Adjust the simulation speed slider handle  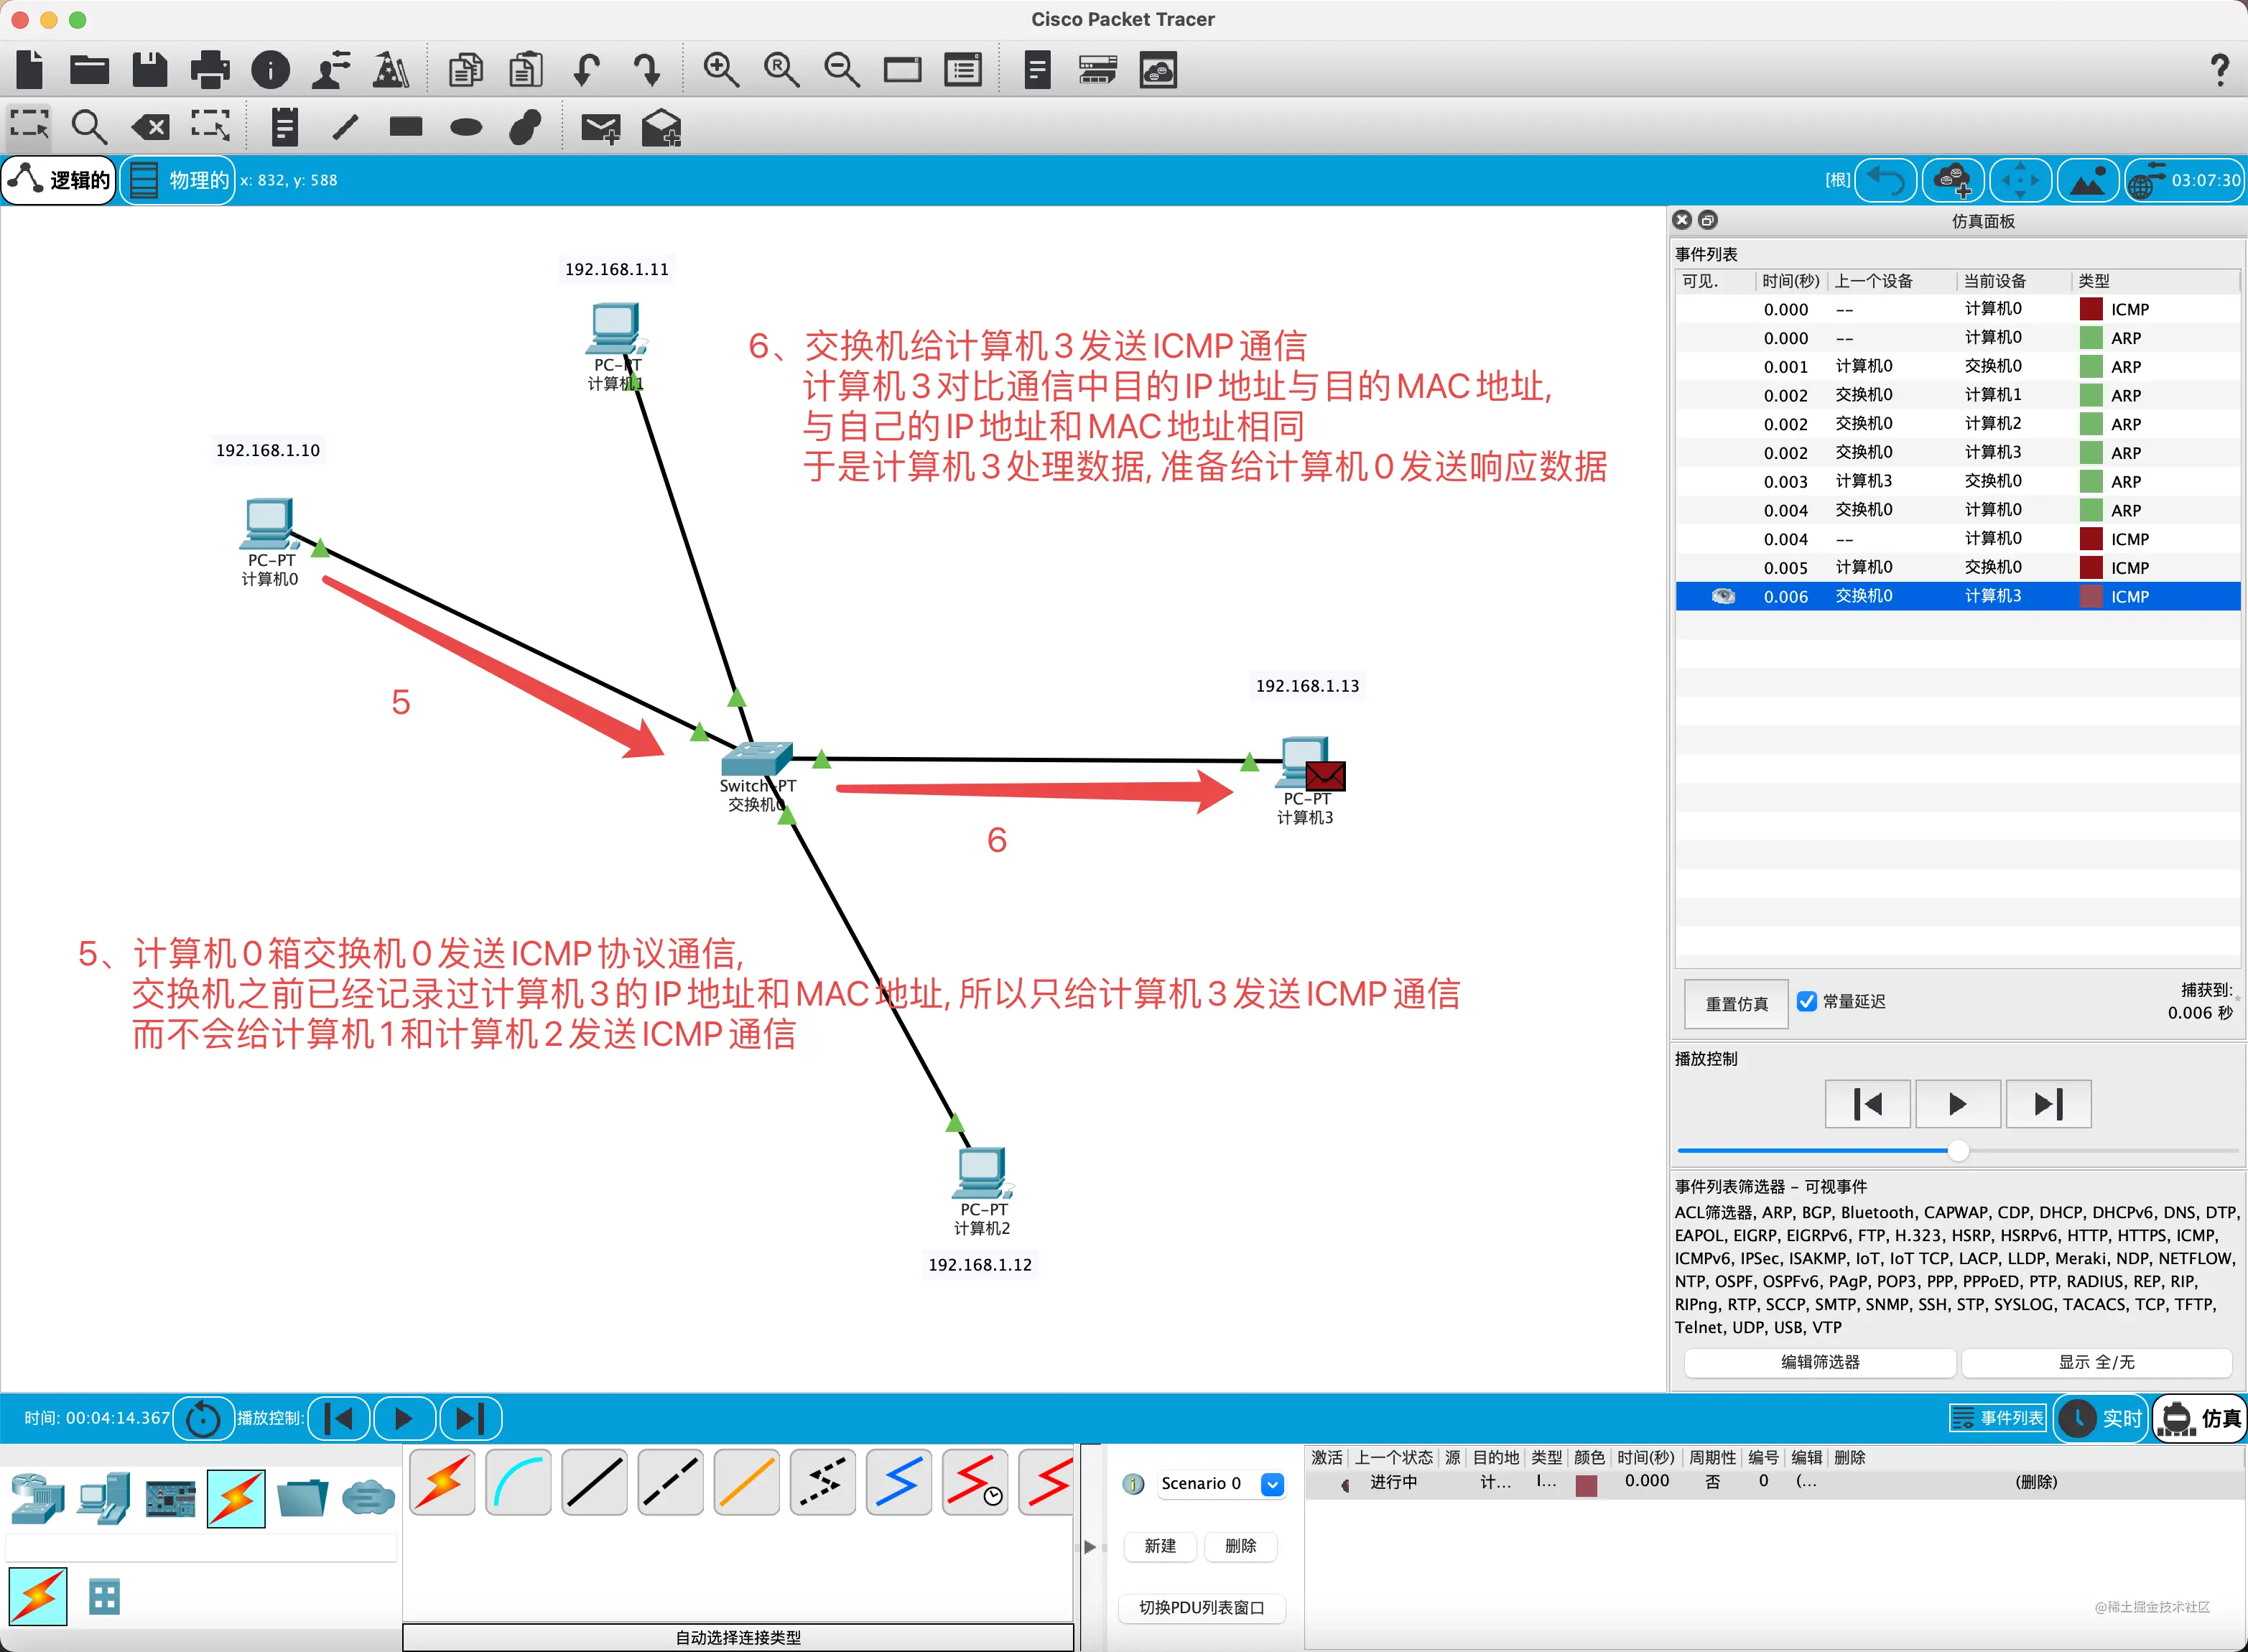click(x=1958, y=1151)
